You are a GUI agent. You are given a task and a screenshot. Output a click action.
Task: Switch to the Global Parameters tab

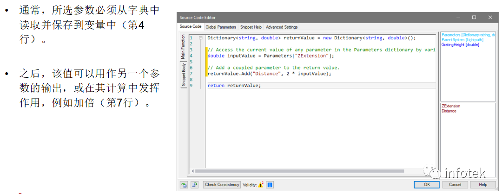[x=221, y=27]
